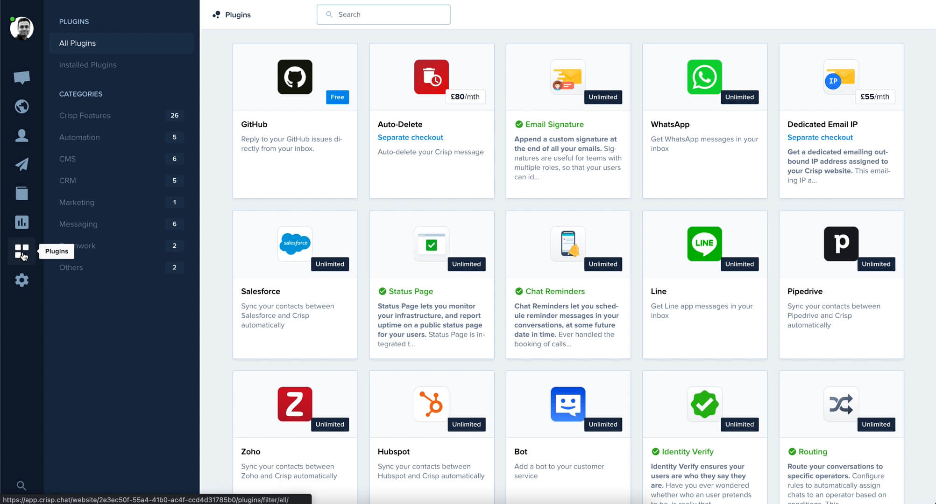Open the helpdesk book icon
Viewport: 936px width, 504px height.
21,193
